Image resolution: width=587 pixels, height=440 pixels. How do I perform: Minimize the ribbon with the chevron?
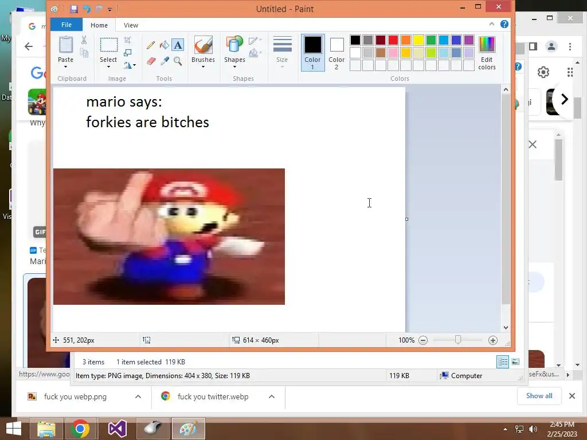tap(491, 24)
